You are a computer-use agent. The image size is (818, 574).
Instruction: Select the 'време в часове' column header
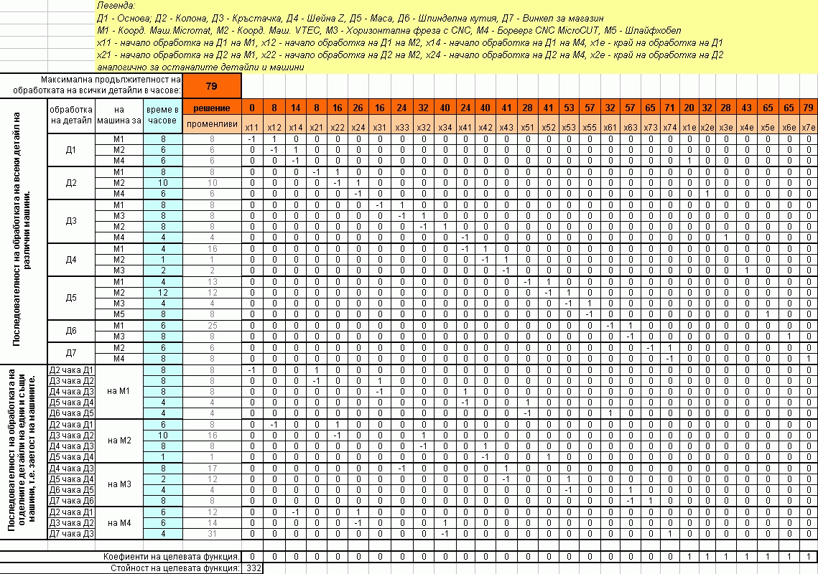163,116
